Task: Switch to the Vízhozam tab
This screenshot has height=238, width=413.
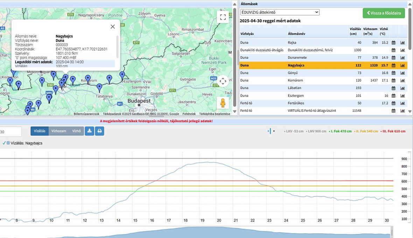Action: point(58,131)
